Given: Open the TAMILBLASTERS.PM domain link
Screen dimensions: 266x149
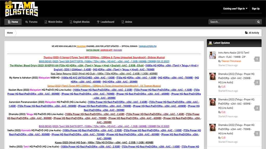Looking at the screenshot, I should [x=148, y=46].
